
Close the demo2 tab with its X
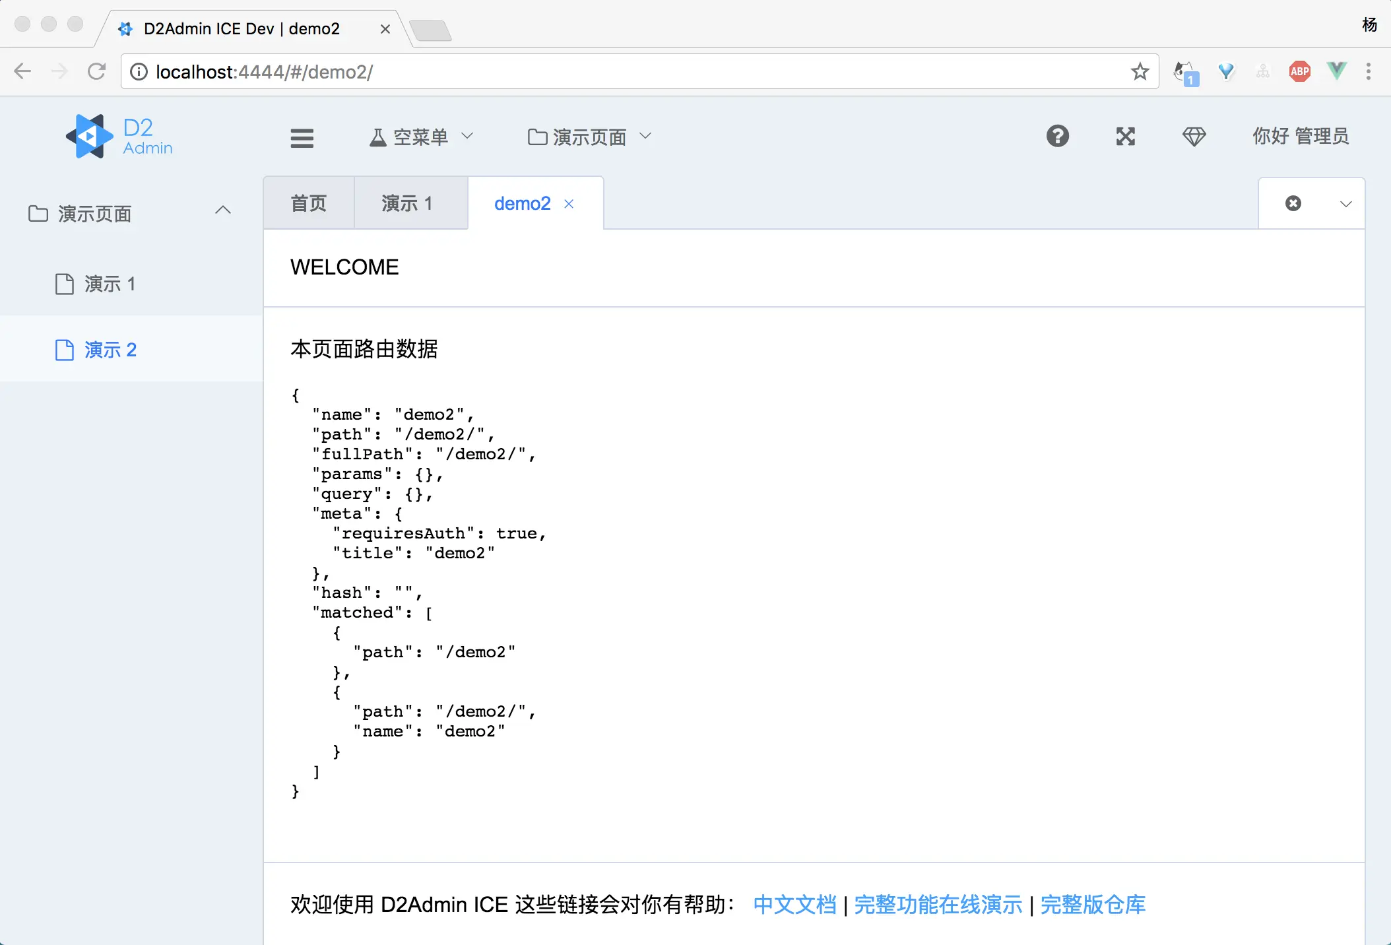click(x=569, y=204)
